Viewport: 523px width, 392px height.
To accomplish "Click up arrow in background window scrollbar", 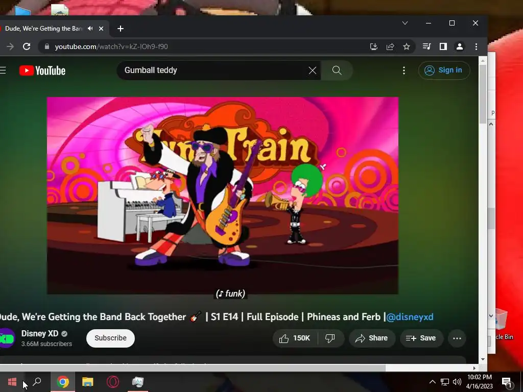I will (x=491, y=124).
